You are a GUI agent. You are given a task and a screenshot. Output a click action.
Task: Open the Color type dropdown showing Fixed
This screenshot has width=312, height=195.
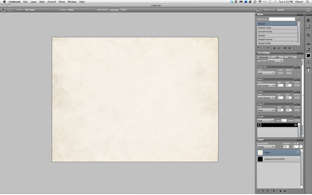tap(266, 121)
